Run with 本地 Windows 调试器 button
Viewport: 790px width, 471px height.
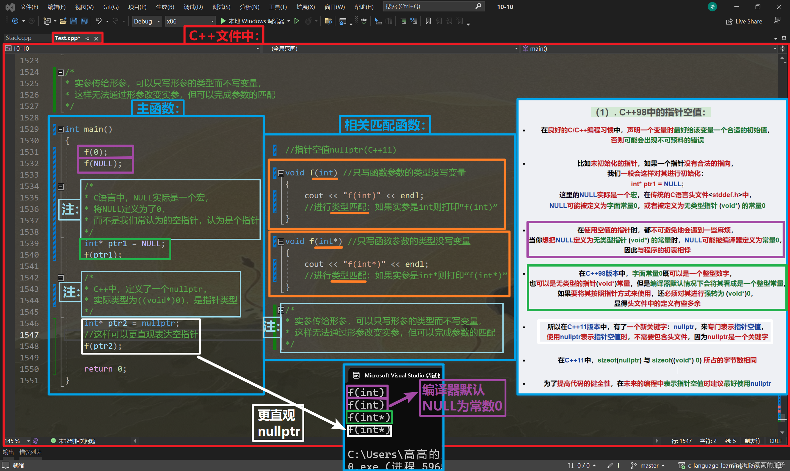click(x=255, y=21)
